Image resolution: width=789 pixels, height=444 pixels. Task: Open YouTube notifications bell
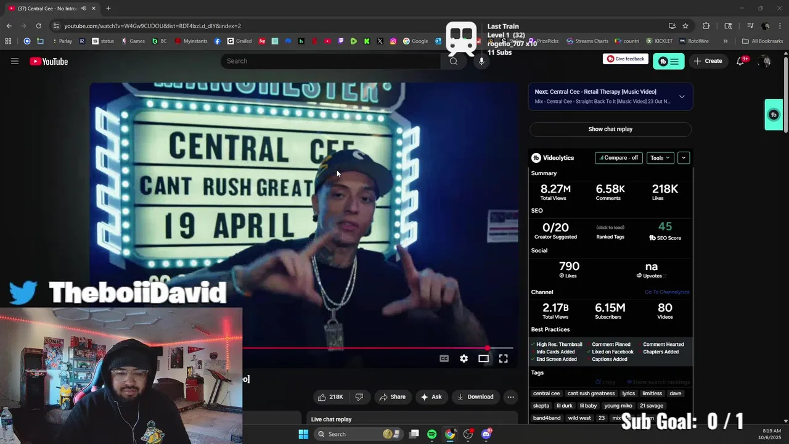(x=741, y=61)
